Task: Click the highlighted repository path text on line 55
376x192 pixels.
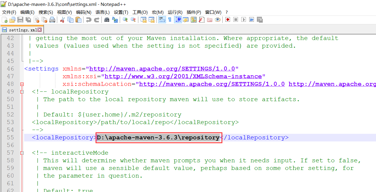Action: coord(159,138)
